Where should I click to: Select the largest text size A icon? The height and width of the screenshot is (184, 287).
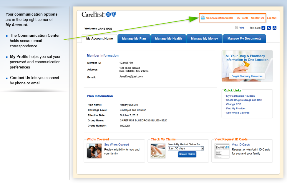(274, 28)
